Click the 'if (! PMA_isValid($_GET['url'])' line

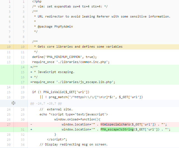tap(61, 92)
